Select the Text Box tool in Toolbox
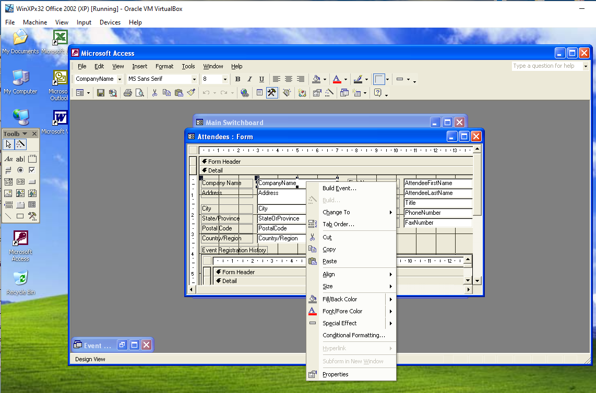596x393 pixels. pos(20,159)
